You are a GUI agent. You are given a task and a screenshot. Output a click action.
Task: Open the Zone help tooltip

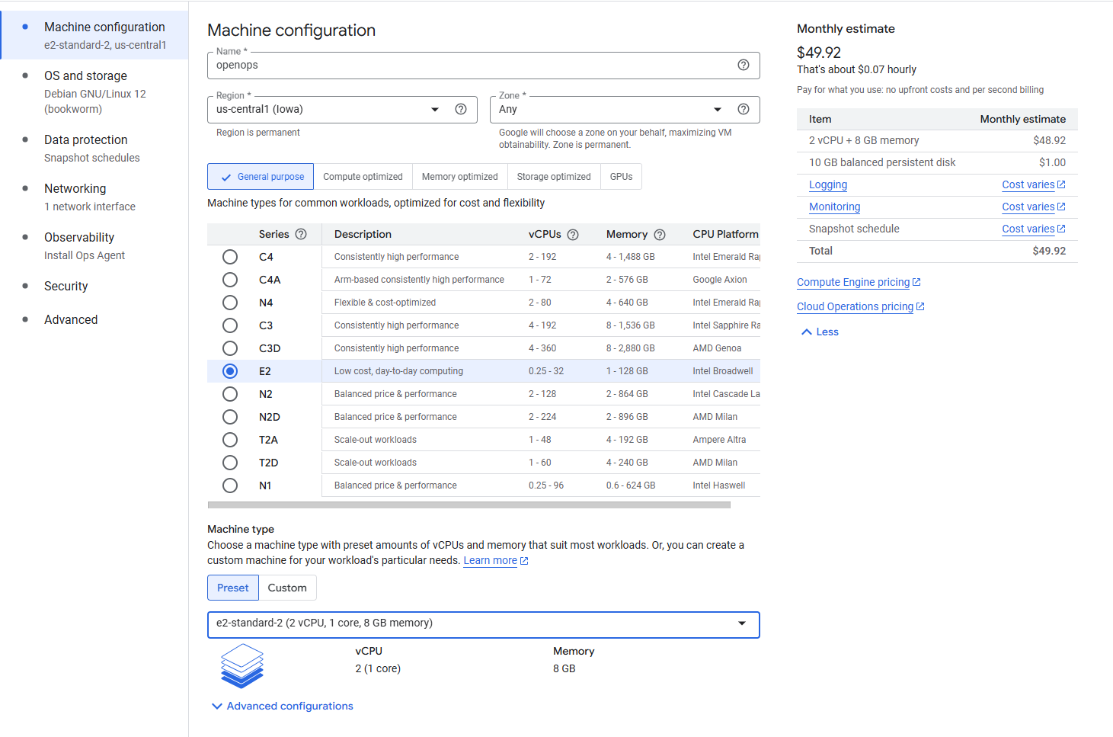click(744, 109)
